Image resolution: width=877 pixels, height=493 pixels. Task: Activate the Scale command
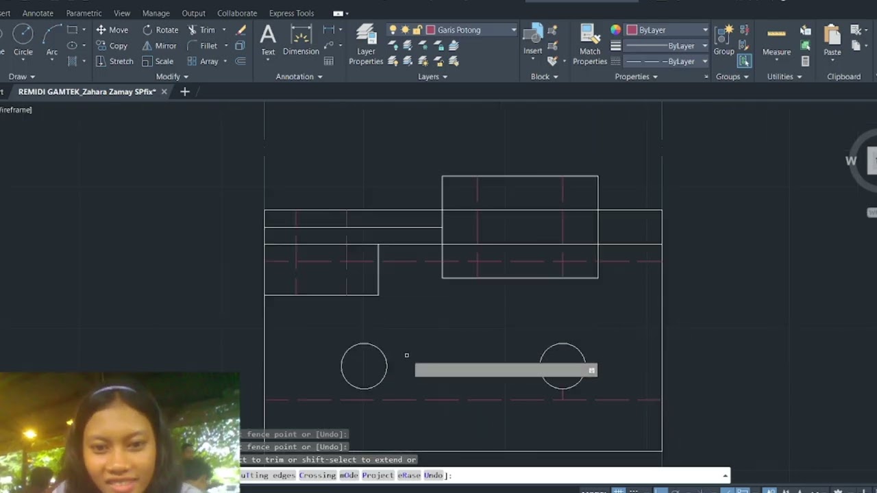click(158, 62)
